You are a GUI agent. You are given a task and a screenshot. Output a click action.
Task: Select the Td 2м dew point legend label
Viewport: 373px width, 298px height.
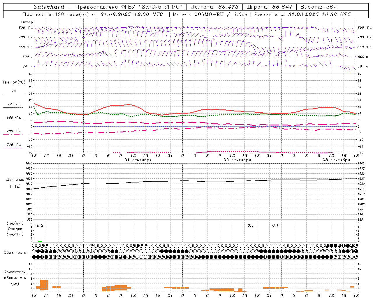coord(14,104)
